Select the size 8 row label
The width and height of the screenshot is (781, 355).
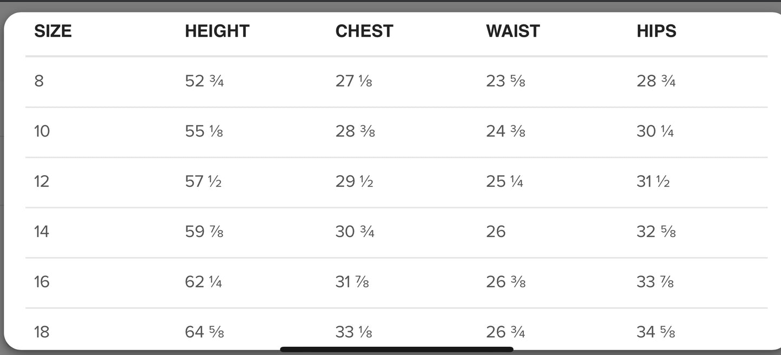pos(39,81)
